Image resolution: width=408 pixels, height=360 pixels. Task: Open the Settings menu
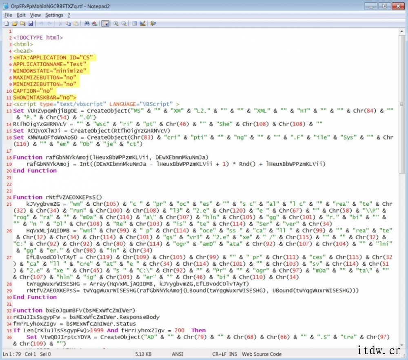pos(54,15)
